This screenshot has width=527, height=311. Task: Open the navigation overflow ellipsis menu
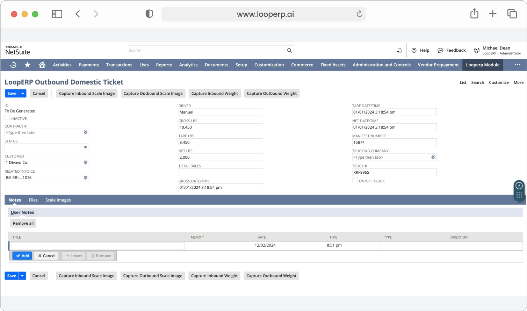tap(518, 65)
